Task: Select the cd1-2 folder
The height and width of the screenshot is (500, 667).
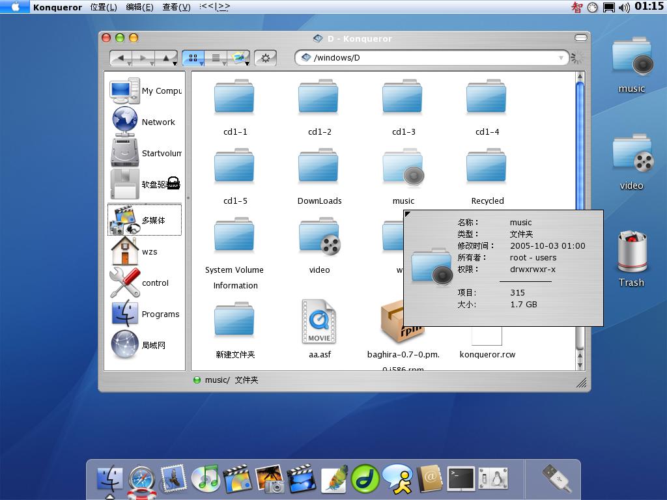Action: point(319,107)
